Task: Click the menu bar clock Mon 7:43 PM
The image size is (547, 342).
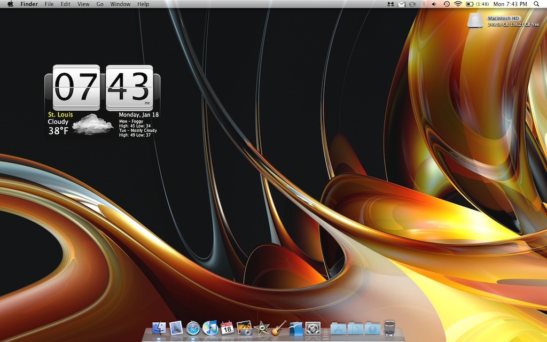Action: point(509,4)
